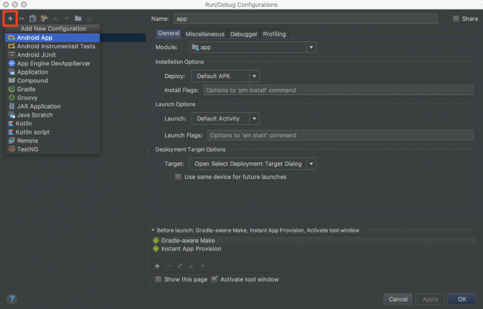Collapse the Before launch section
Viewport: 483px width, 309px height.
coord(153,230)
